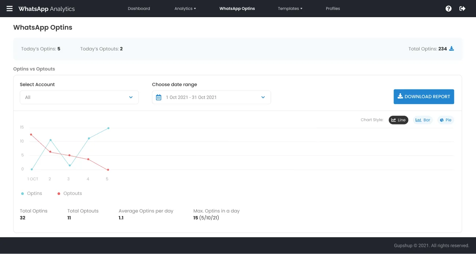The width and height of the screenshot is (476, 254).
Task: Click Average Optins per day value 1.1
Action: (x=121, y=218)
